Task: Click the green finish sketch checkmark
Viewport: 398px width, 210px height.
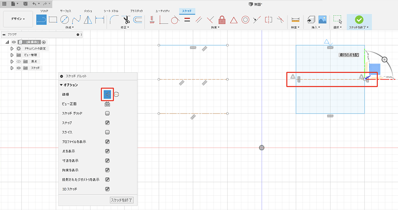Action: (359, 19)
